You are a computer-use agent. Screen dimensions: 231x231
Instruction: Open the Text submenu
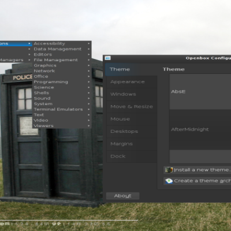pyautogui.click(x=62, y=115)
